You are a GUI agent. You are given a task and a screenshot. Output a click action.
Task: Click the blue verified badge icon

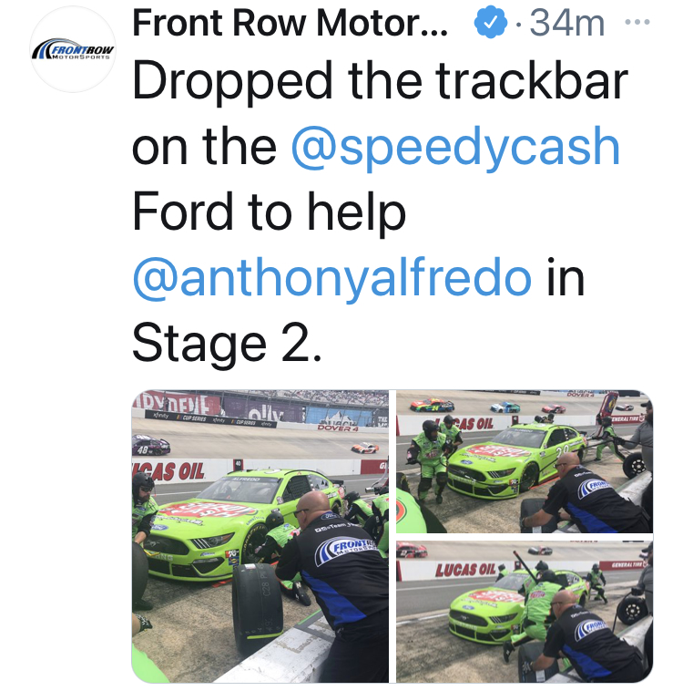490,22
